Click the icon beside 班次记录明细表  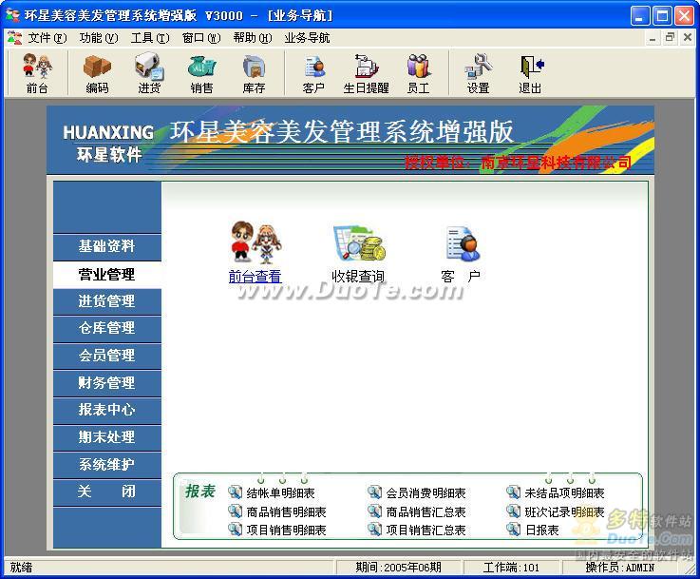(x=514, y=511)
